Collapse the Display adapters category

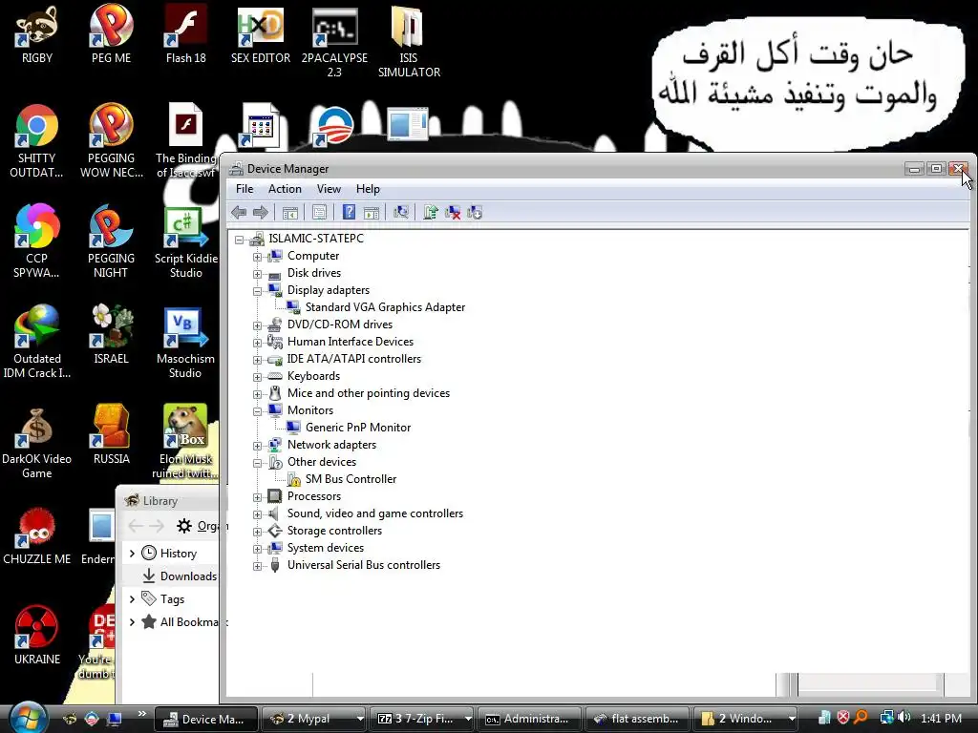coord(257,291)
